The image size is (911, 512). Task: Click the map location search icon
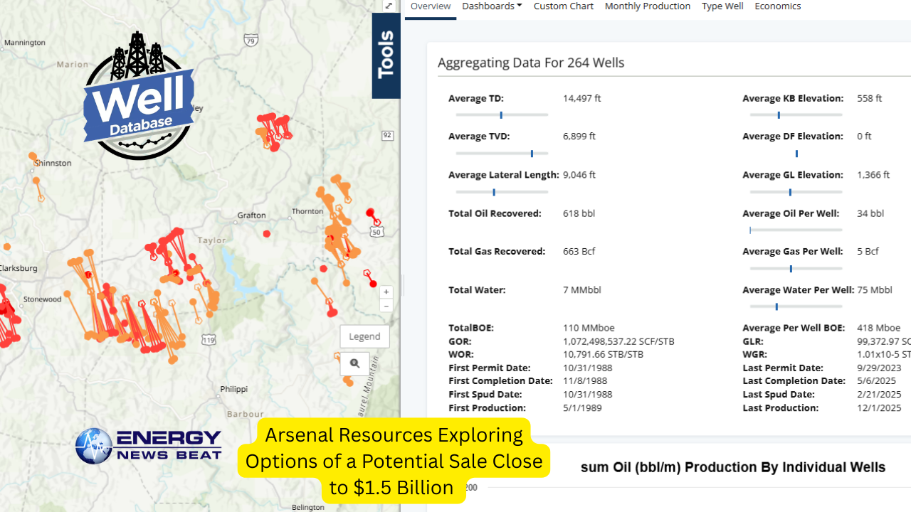(354, 363)
